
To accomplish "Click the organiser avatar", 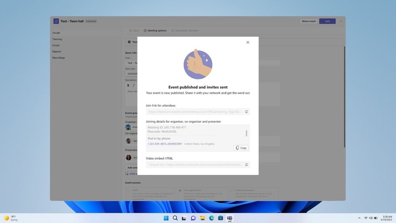I will pos(128,127).
